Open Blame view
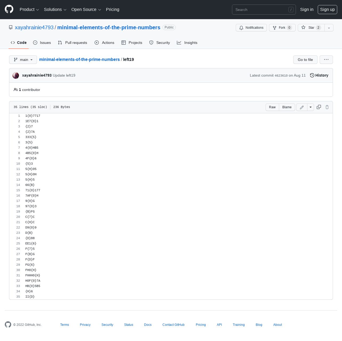 [x=287, y=107]
